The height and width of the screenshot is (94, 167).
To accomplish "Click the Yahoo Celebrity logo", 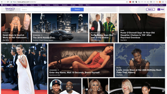I will tap(10, 9).
